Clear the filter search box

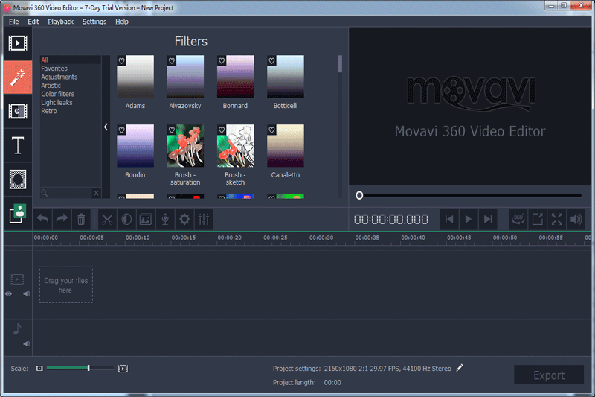tap(97, 193)
